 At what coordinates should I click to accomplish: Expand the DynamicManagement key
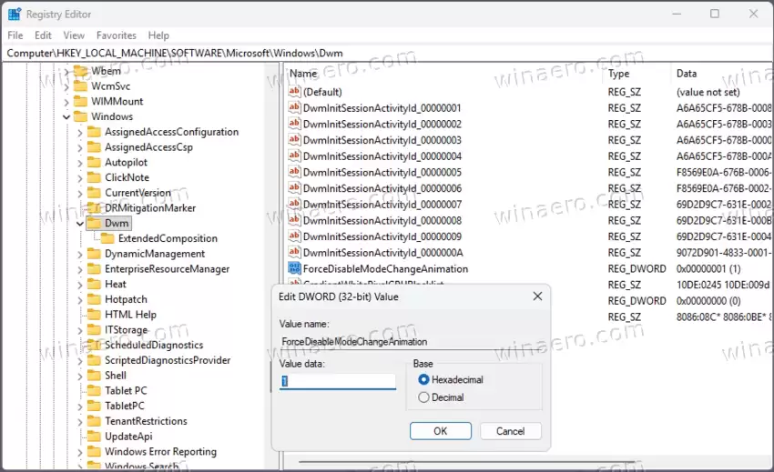[x=80, y=254]
